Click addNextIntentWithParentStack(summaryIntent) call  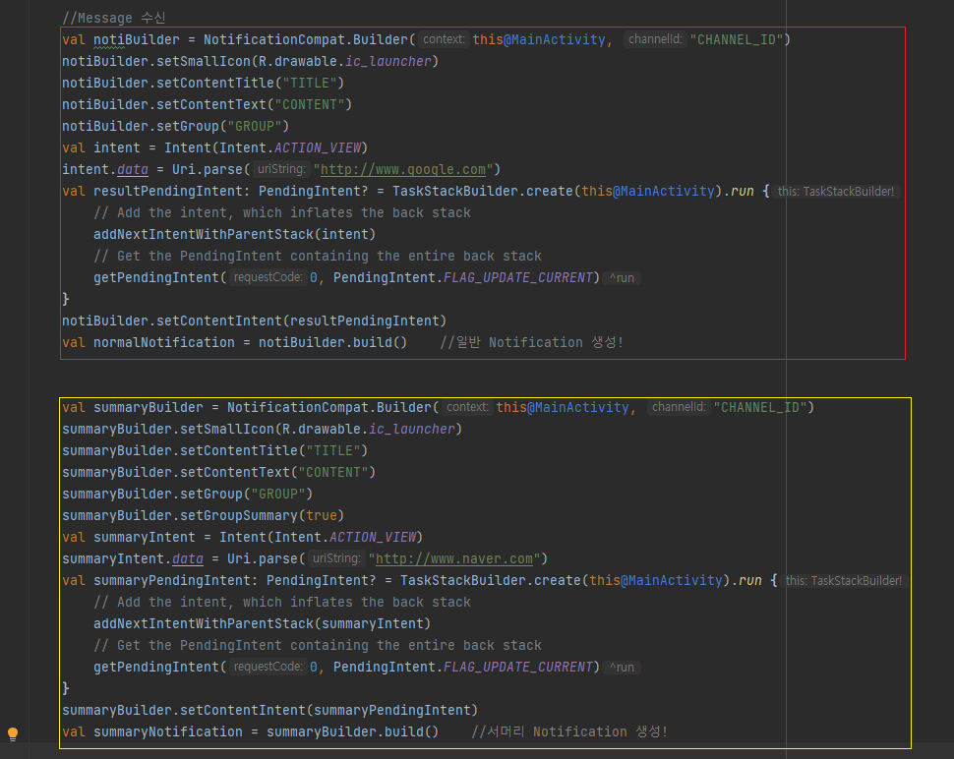[263, 624]
